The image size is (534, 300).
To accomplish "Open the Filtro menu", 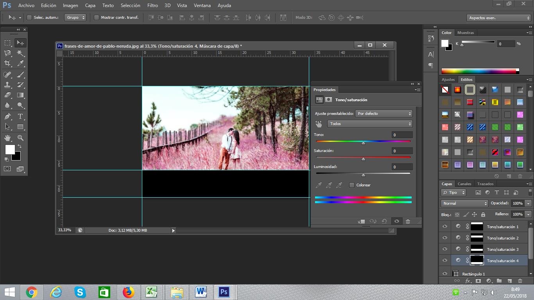I will [152, 5].
